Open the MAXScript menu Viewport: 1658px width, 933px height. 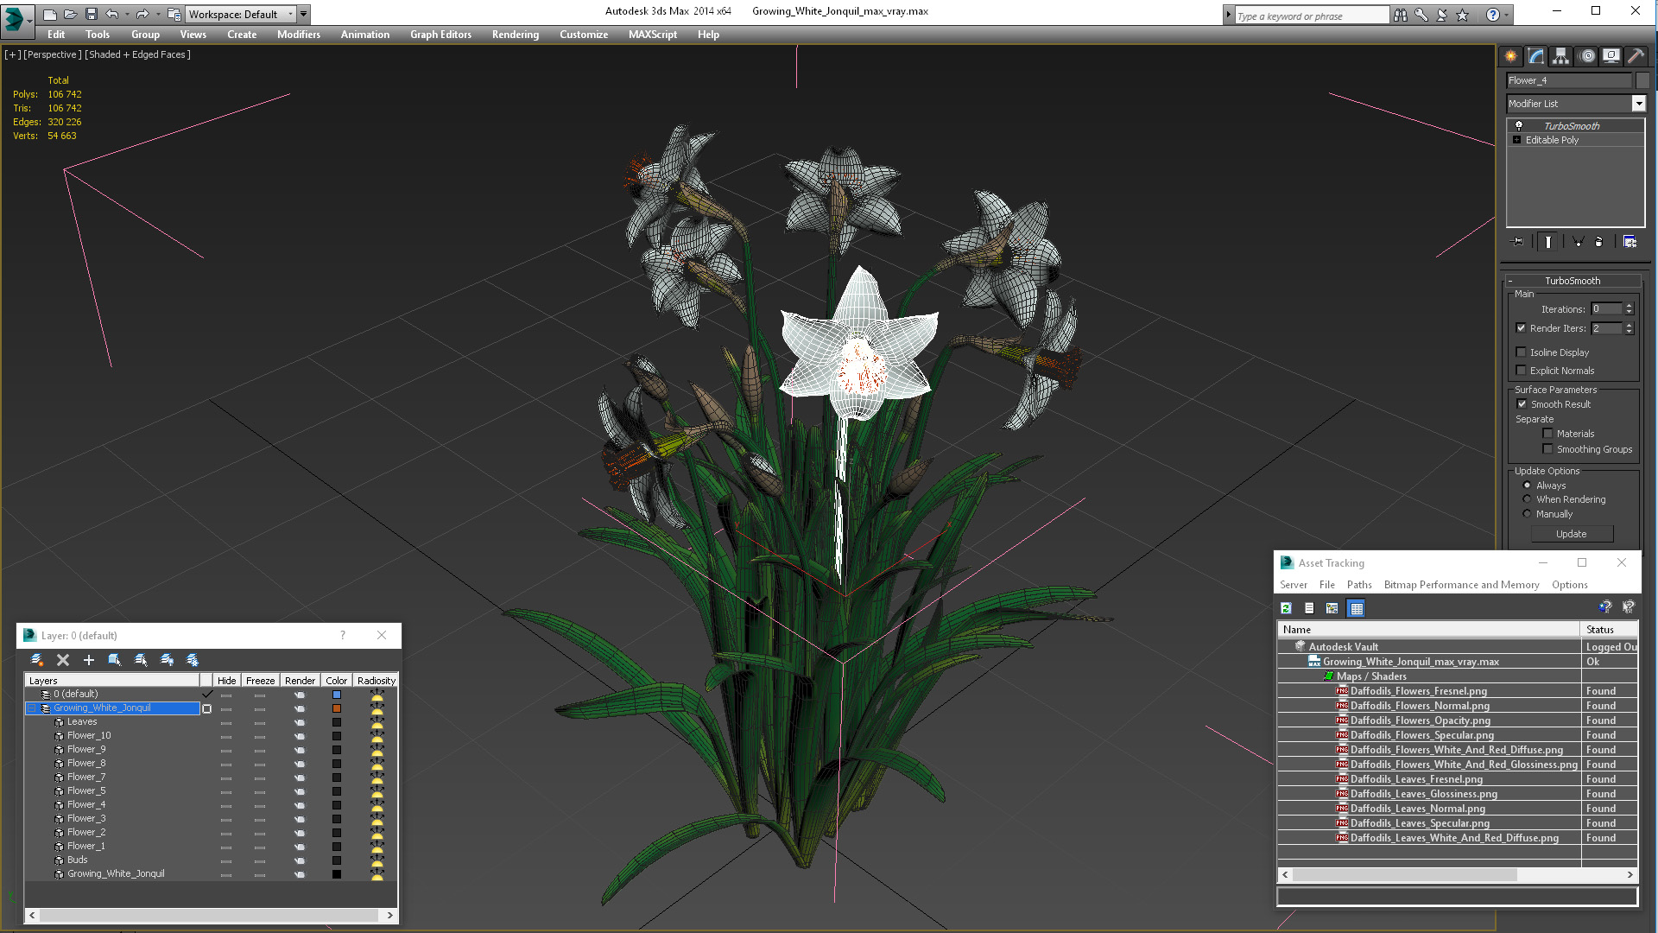653,35
